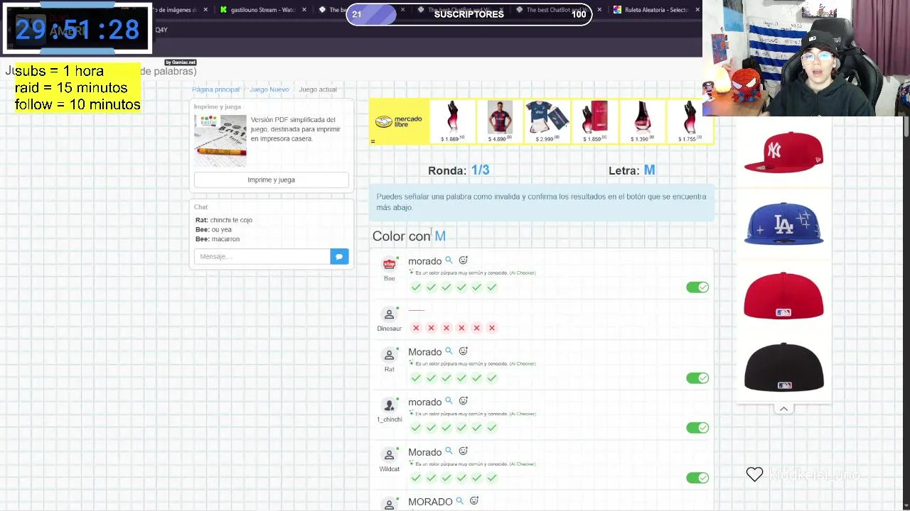Click Bee's macarron chat message
This screenshot has height=511, width=910.
pyautogui.click(x=218, y=239)
